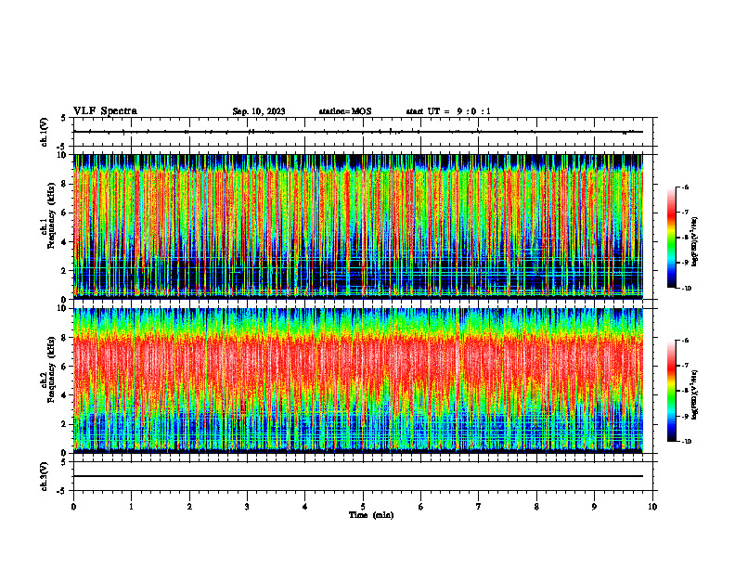Click the ch.1 spectrogram color bar

point(672,238)
